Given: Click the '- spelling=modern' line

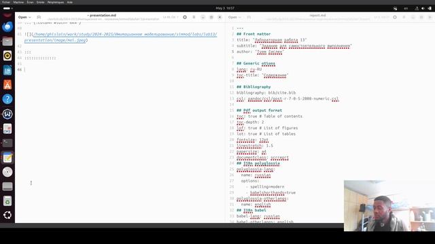Looking at the screenshot, I should (265, 187).
